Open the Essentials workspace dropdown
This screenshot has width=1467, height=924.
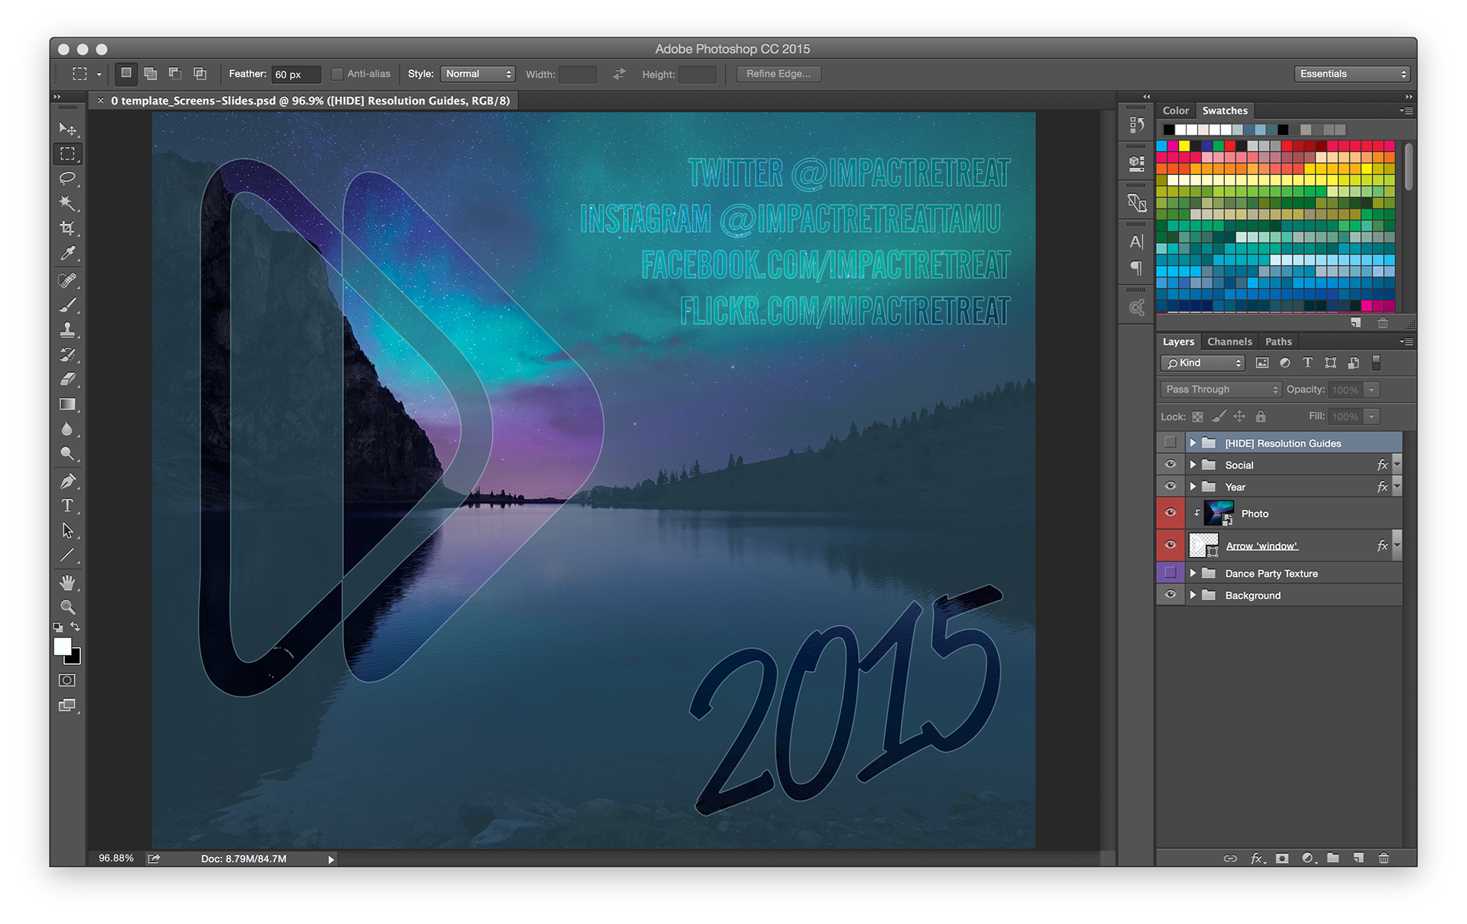click(1352, 74)
